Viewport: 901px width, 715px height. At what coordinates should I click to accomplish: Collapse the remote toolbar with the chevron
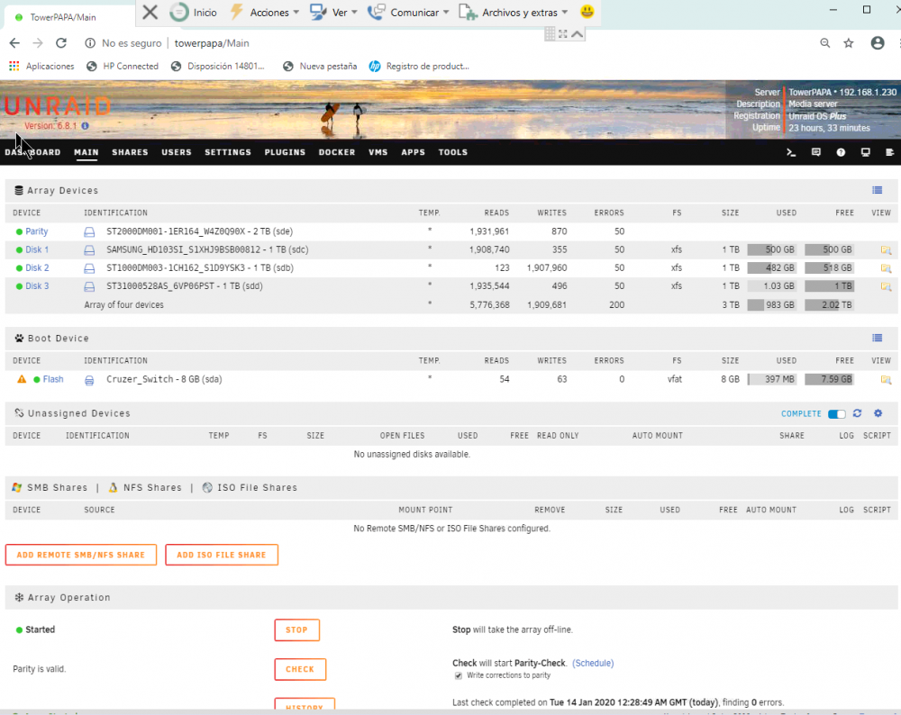point(578,34)
